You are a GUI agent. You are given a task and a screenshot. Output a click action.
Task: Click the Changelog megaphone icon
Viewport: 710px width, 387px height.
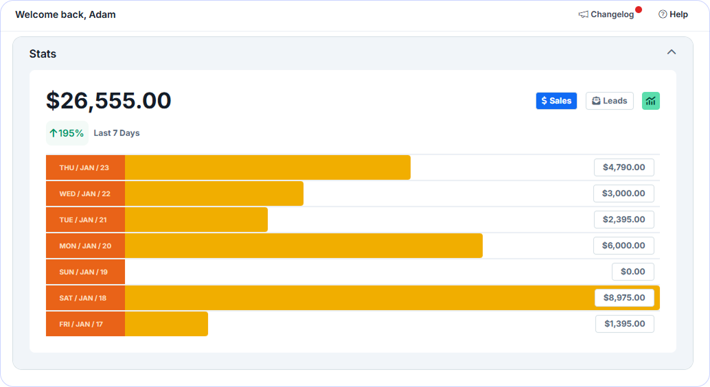pos(583,14)
